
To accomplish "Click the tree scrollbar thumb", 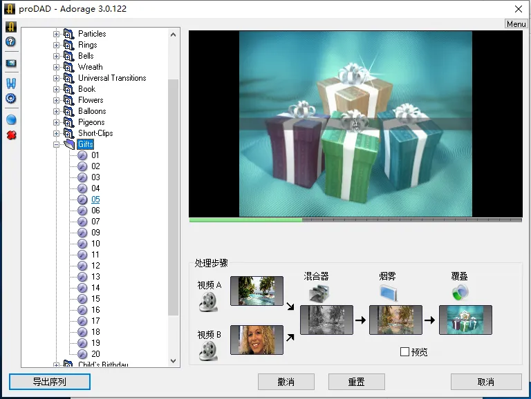I will coord(173,197).
